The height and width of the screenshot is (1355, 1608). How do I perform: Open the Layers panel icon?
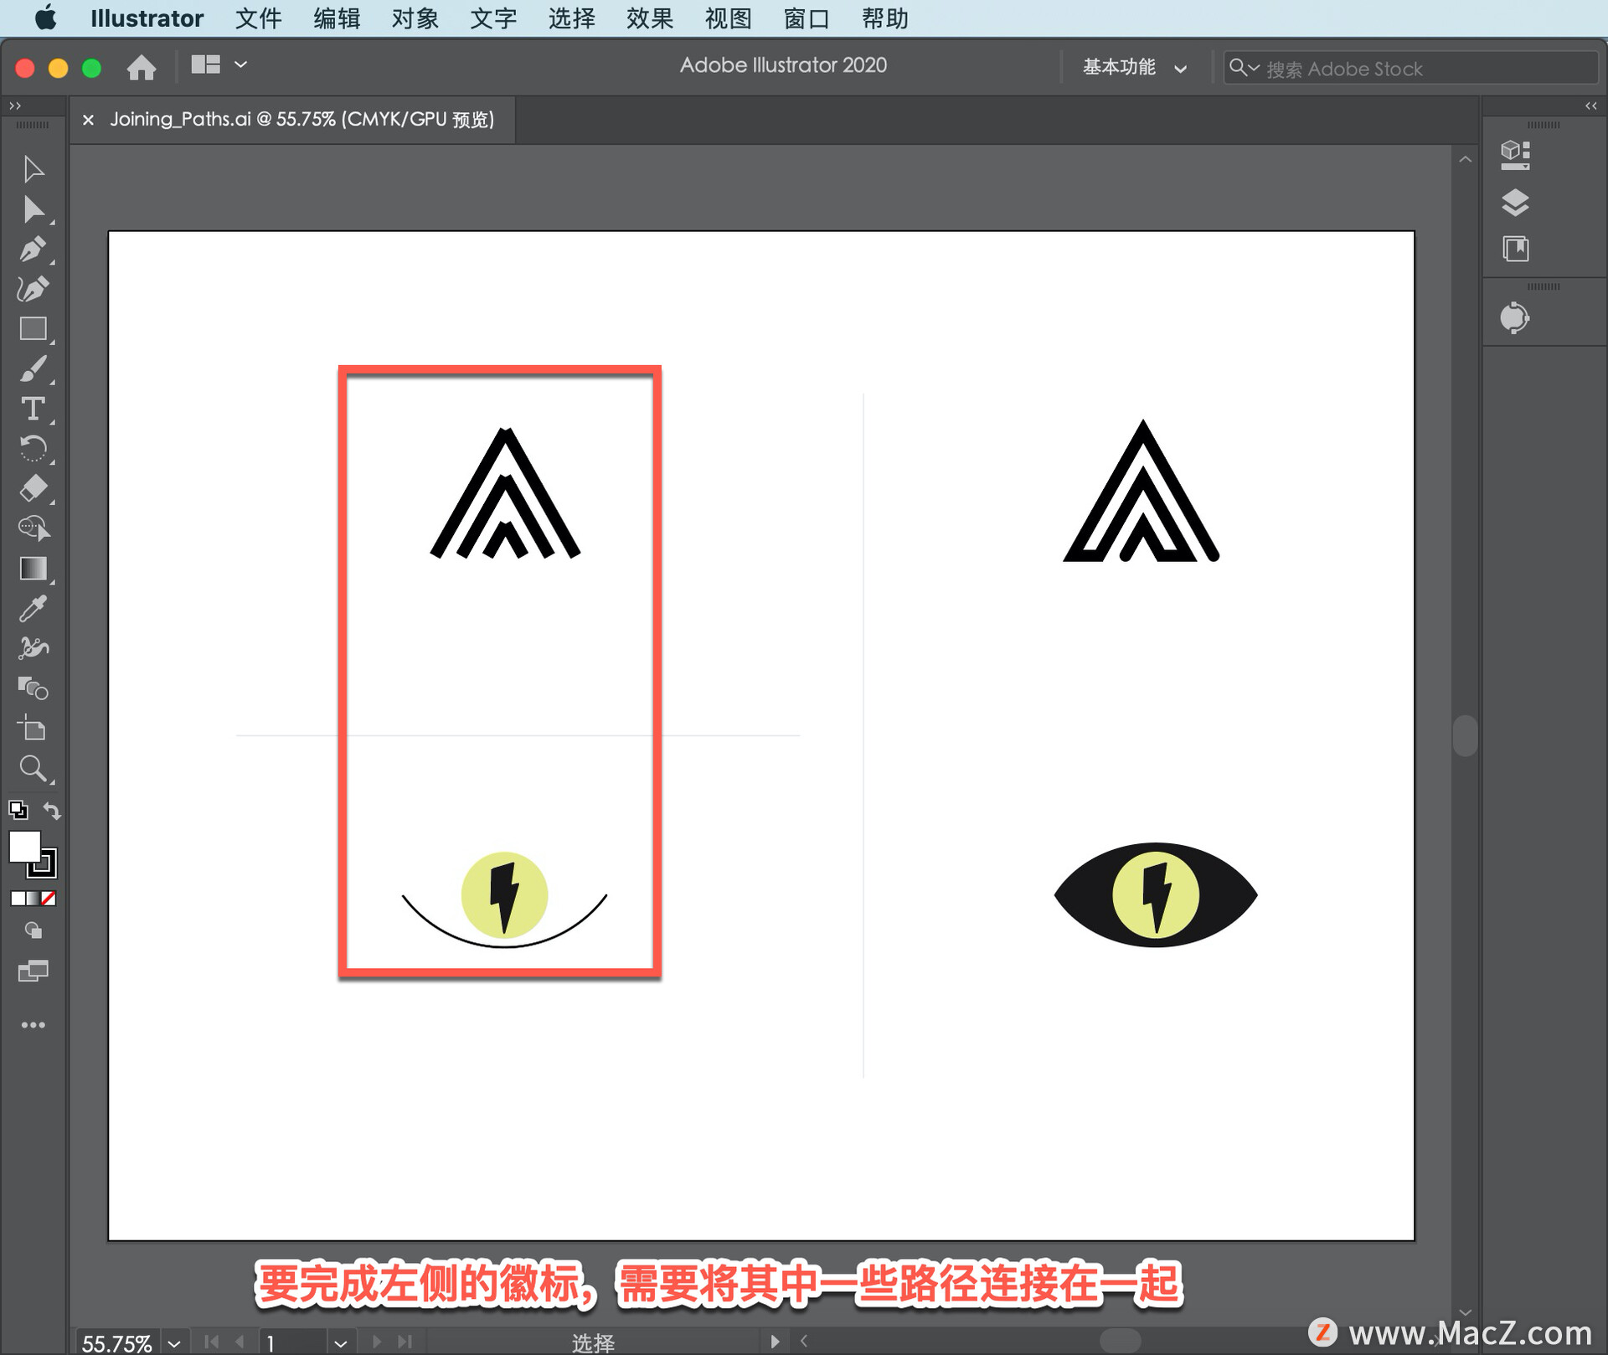(x=1515, y=203)
